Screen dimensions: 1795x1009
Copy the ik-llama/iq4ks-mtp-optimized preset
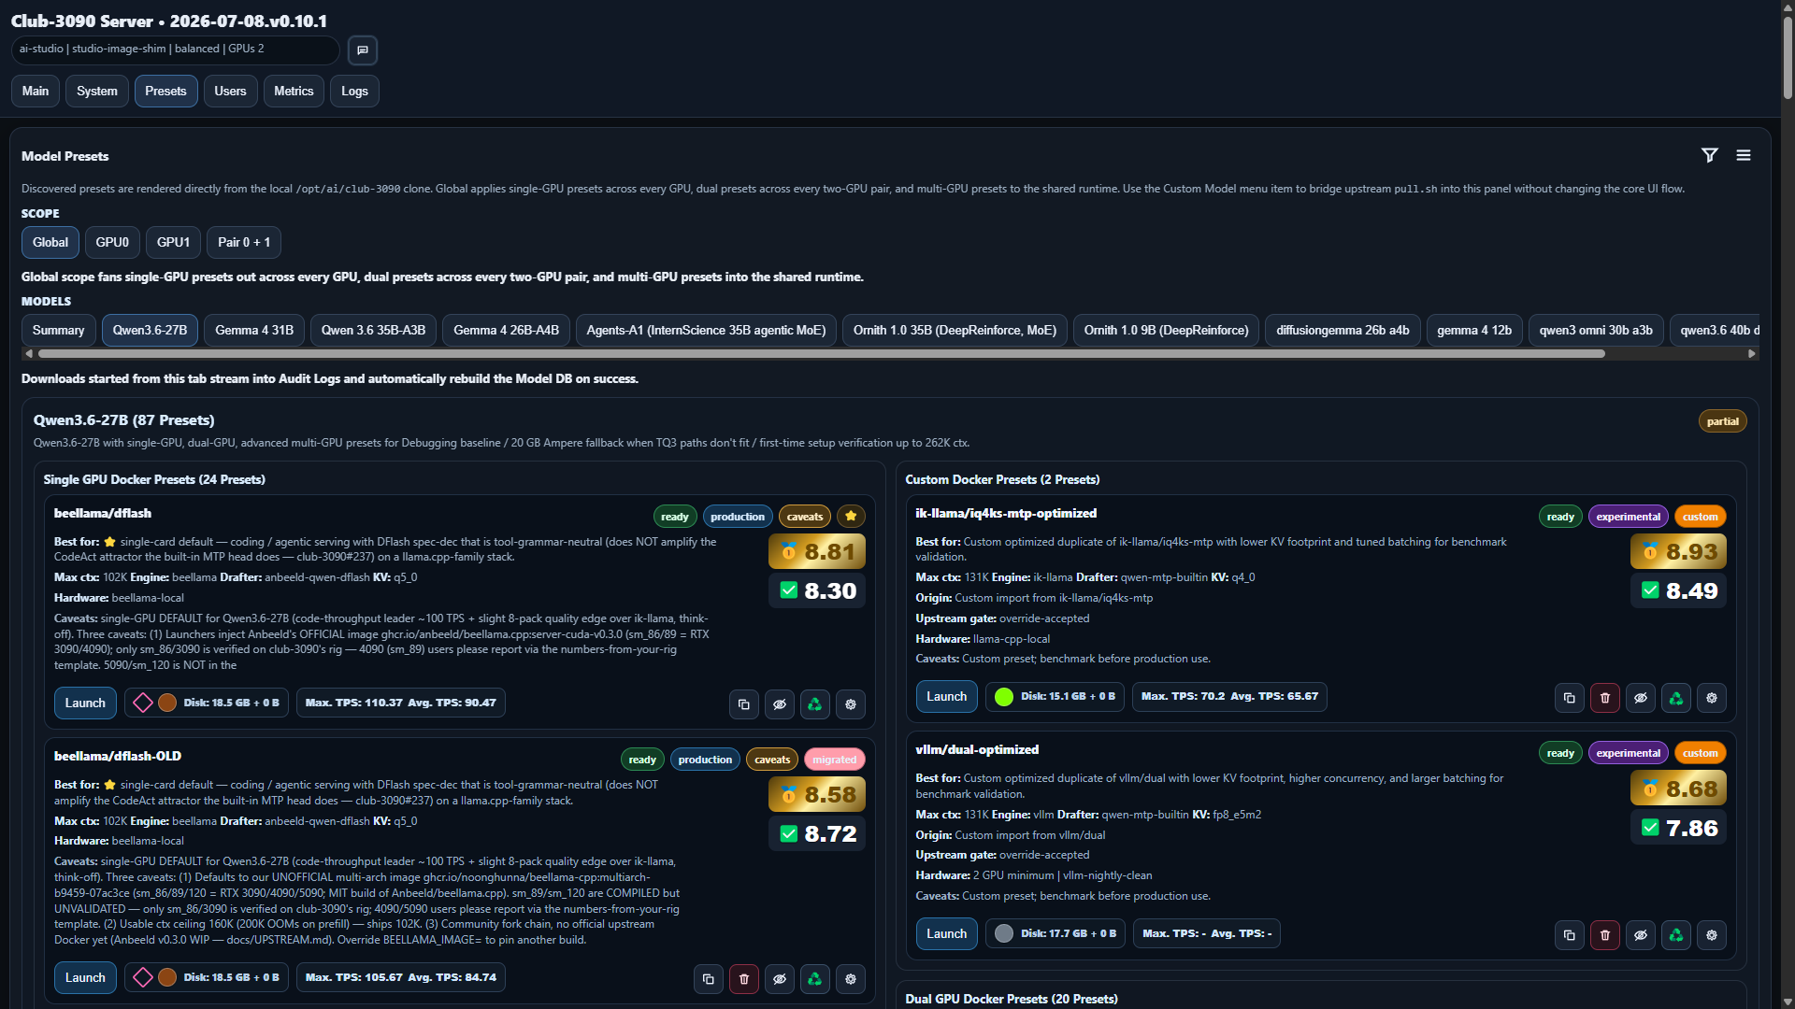[x=1570, y=698]
